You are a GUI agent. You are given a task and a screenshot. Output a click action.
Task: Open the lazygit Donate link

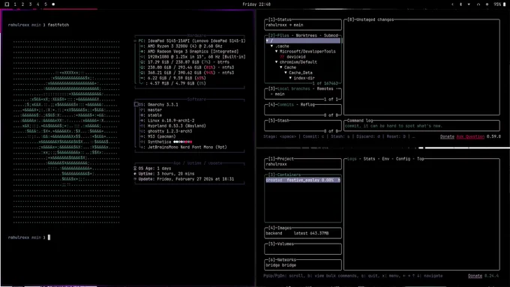click(447, 136)
